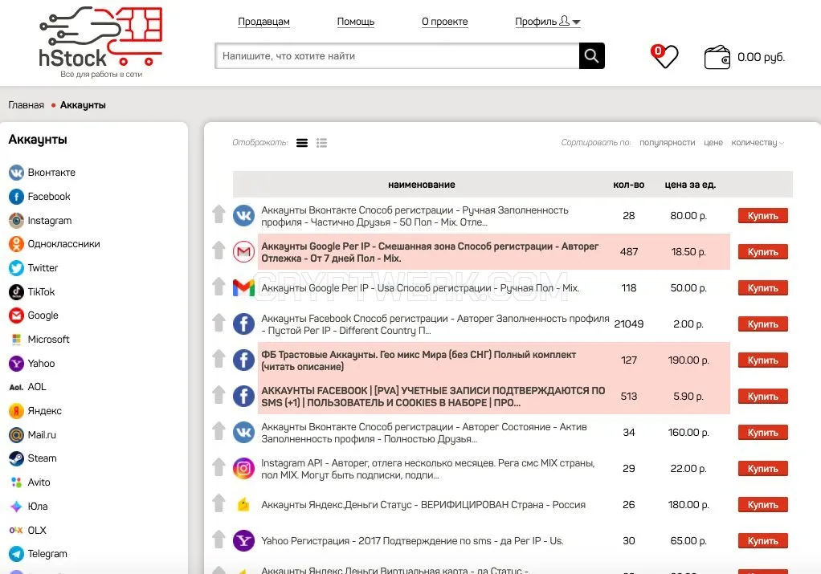Sort by количеству dropdown

coord(757,142)
